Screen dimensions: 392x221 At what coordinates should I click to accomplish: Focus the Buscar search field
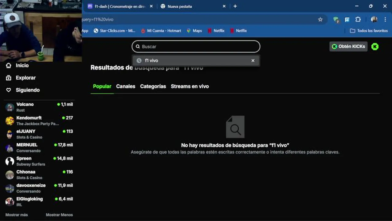tap(196, 47)
